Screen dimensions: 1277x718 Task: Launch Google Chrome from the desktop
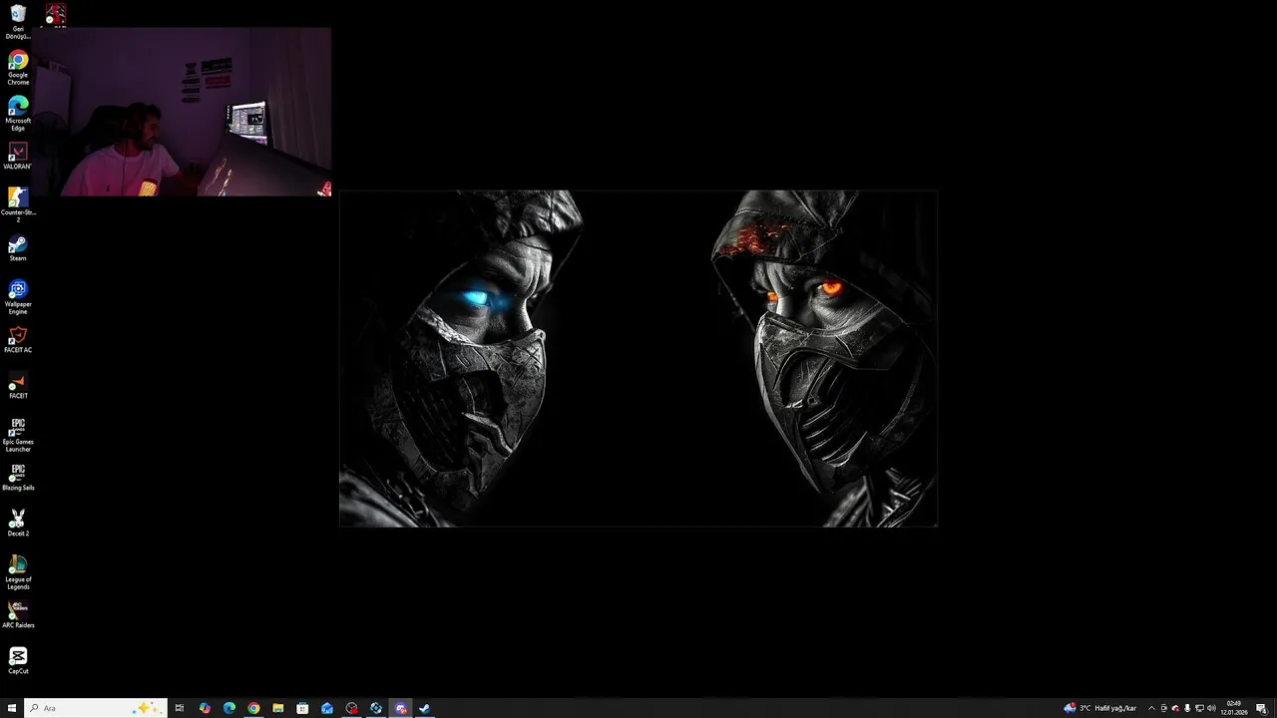(x=18, y=67)
